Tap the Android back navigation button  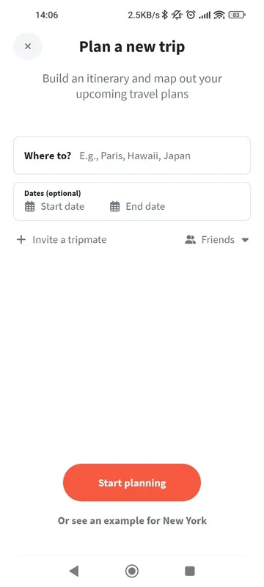(74, 571)
